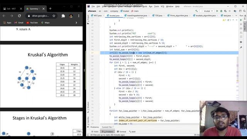Image resolution: width=247 pixels, height=139 pixels.
Task: Click aftersem breadcrumb in navigation bar
Action: 92,11
